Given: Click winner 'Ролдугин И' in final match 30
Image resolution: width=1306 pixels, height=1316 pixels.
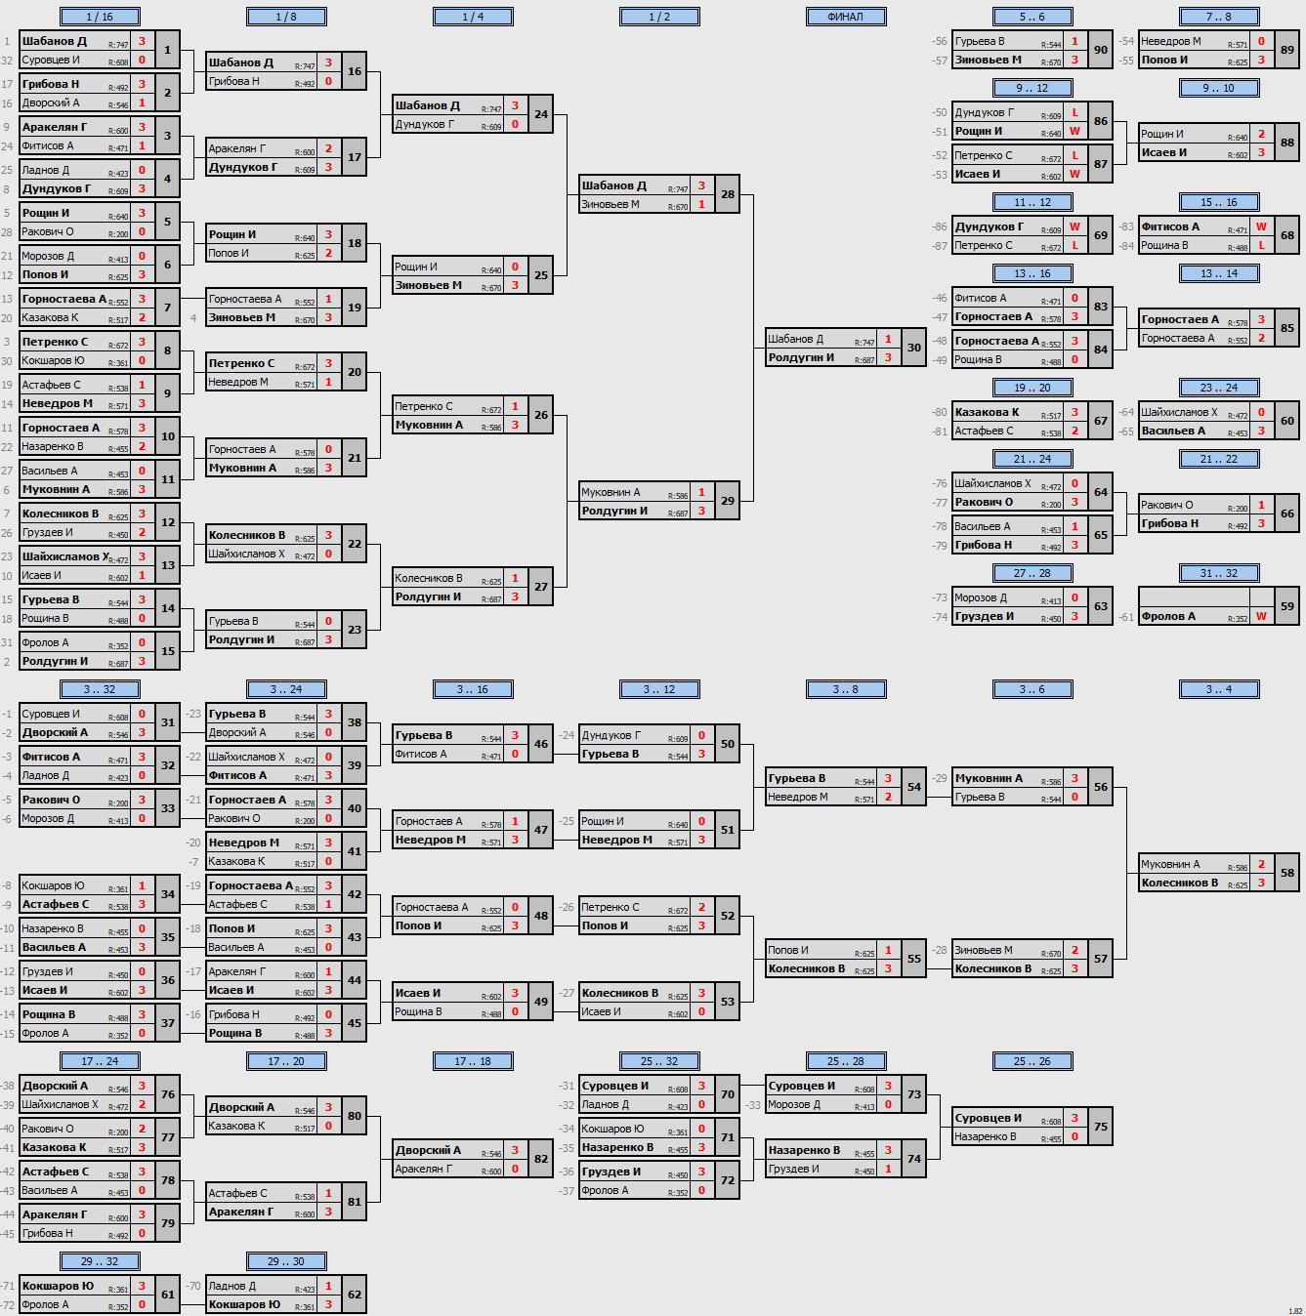Looking at the screenshot, I should 801,357.
